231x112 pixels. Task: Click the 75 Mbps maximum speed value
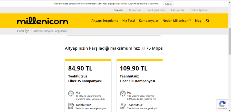coord(155,48)
